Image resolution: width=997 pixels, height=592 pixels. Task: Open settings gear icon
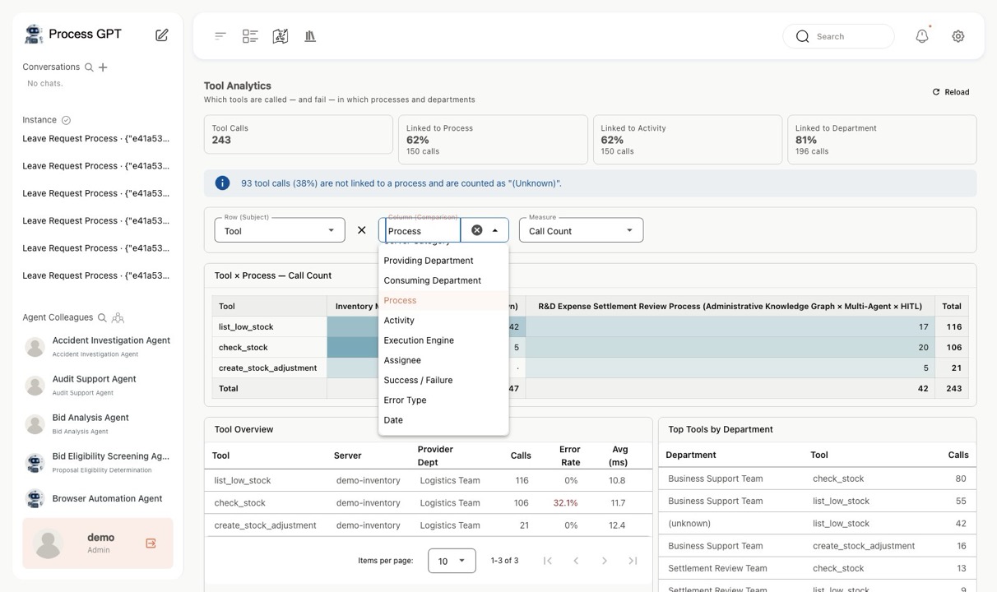(958, 36)
